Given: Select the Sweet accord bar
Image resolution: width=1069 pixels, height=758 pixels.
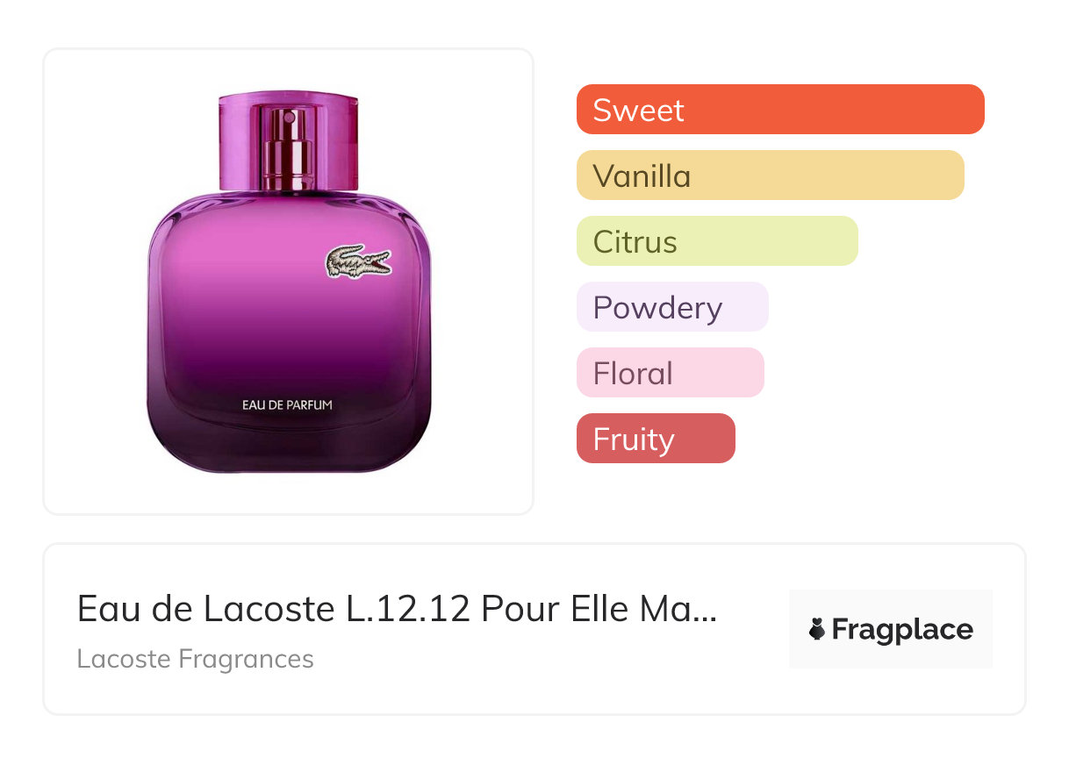Looking at the screenshot, I should (x=780, y=110).
